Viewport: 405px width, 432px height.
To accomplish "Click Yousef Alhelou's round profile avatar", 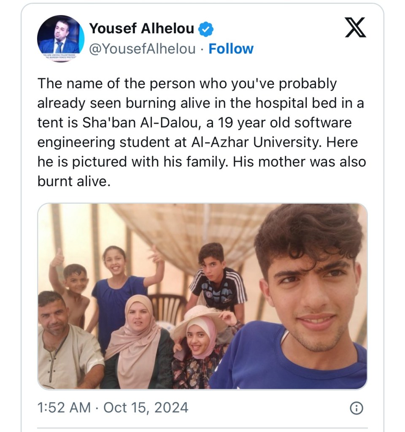I will 61,39.
